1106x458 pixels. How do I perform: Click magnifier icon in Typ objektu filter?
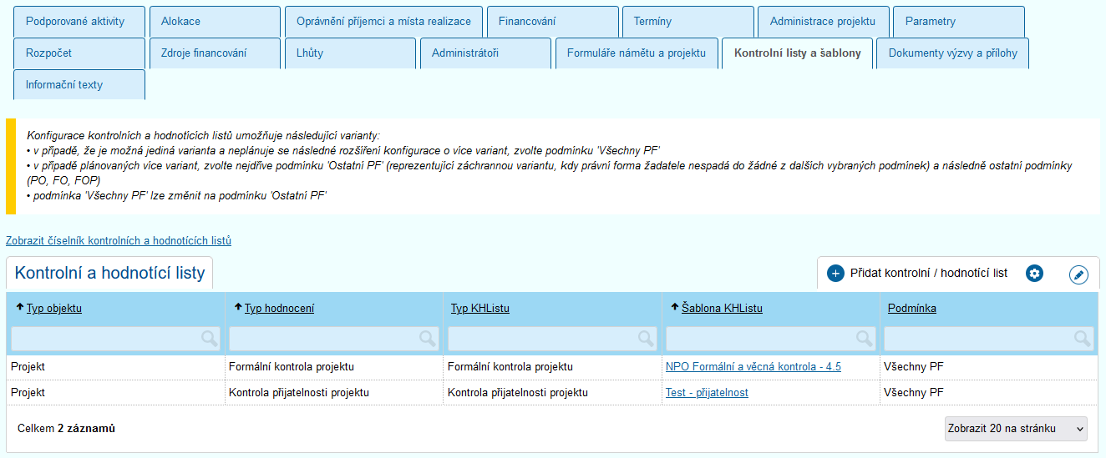point(209,338)
